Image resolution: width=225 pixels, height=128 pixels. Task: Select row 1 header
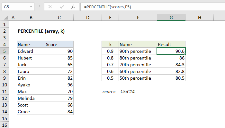pyautogui.click(x=4, y=24)
